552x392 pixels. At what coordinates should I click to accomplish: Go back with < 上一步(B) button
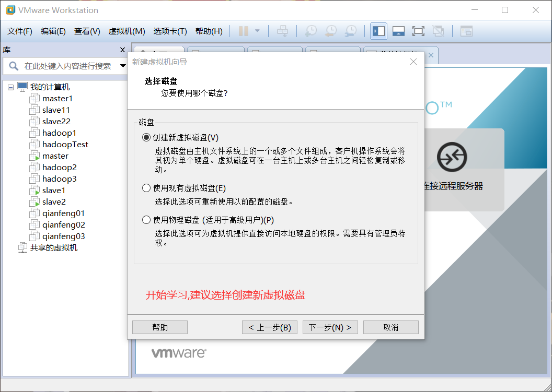click(x=270, y=327)
